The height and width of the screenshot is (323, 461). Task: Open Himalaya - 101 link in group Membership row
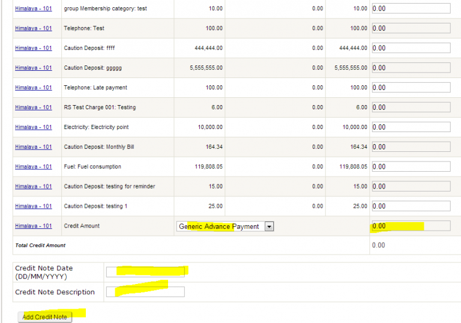pyautogui.click(x=34, y=8)
